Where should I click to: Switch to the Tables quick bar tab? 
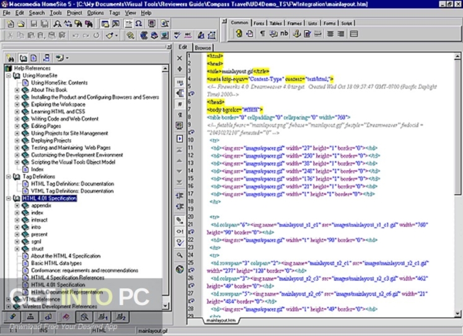[275, 24]
